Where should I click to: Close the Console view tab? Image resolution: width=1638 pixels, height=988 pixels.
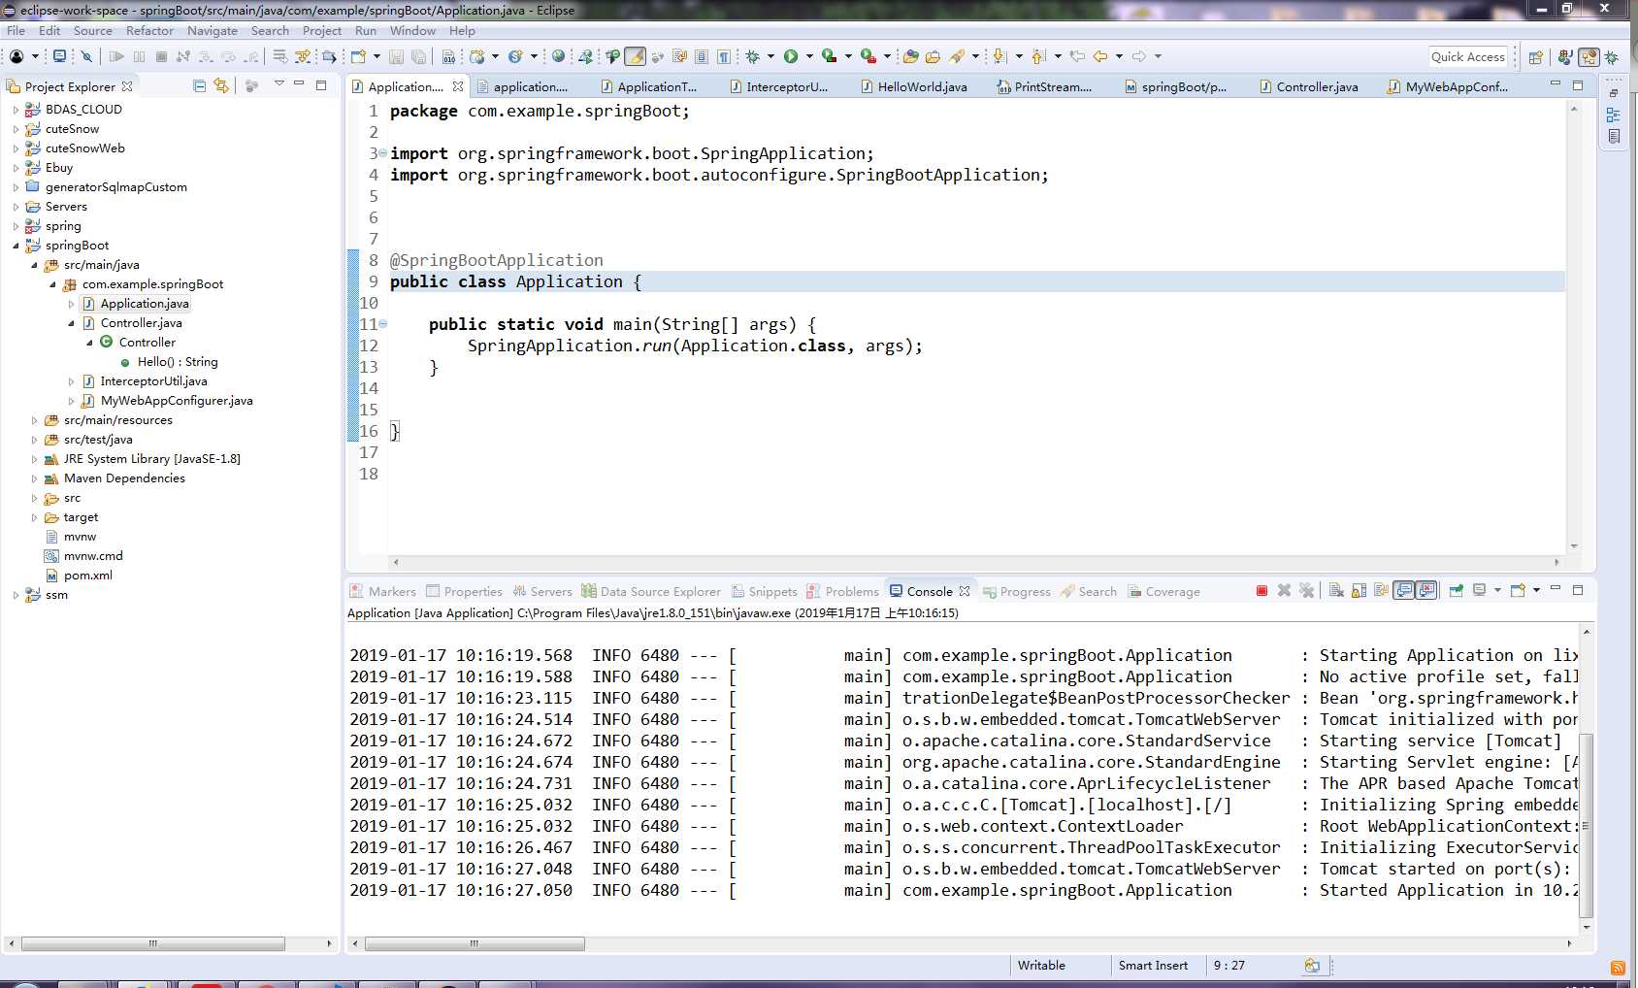tap(965, 591)
